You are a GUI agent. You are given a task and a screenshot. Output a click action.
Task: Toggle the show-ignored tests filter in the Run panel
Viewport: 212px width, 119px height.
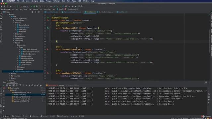click(10, 85)
